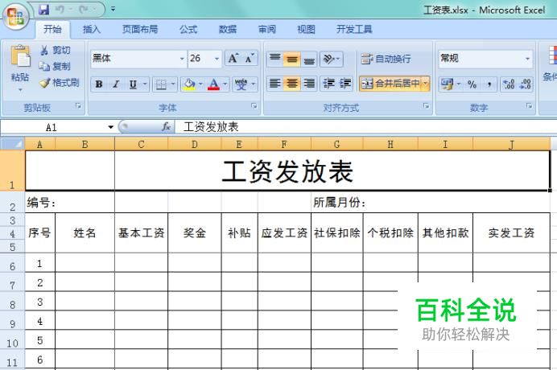
Task: Switch to 数据 tab
Action: 227,29
